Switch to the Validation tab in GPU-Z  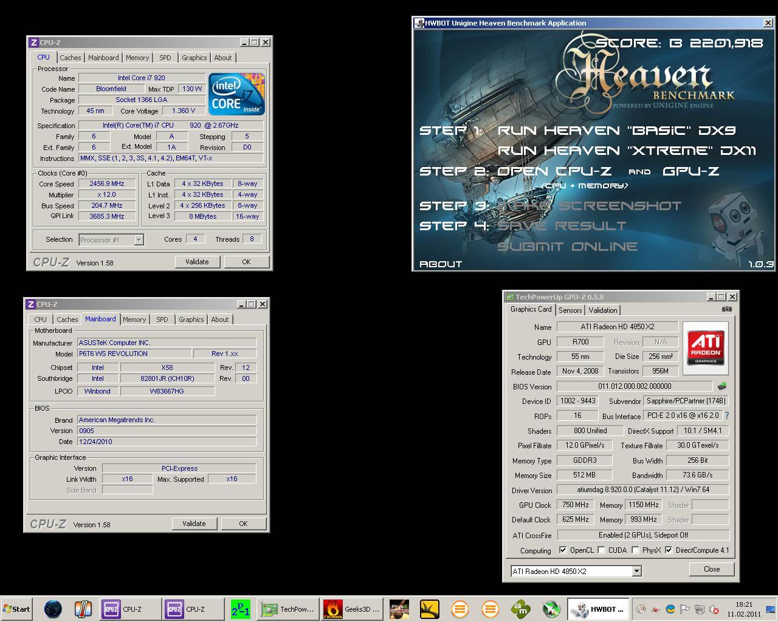(603, 310)
